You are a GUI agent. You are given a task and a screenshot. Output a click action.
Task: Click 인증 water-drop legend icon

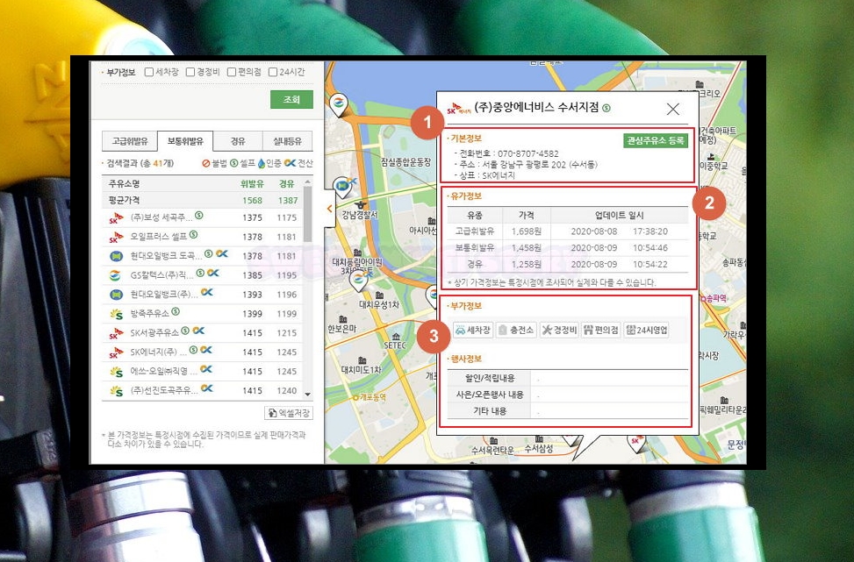[x=262, y=163]
